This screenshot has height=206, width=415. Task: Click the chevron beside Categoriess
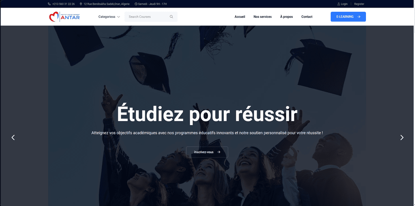tap(119, 17)
